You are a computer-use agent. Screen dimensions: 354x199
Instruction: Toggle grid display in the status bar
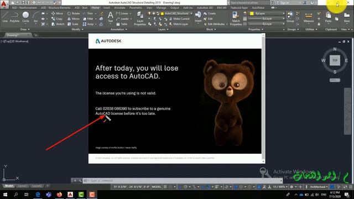pos(165,187)
